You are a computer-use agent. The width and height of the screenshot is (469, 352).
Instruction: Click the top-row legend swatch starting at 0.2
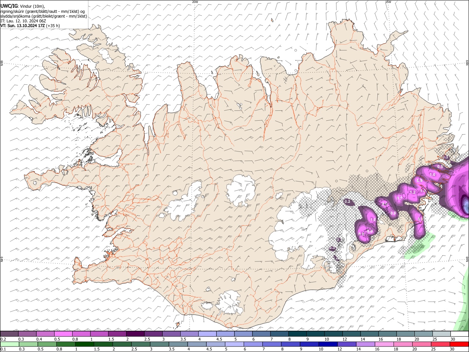[x=9, y=334]
